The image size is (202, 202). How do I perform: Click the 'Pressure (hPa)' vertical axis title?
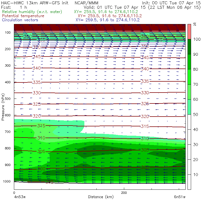pos(3,107)
